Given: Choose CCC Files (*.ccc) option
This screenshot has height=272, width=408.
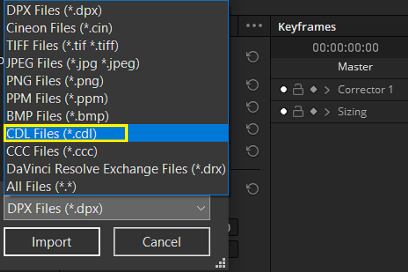Looking at the screenshot, I should pos(116,151).
